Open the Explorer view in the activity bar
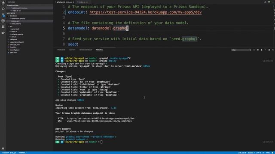The width and height of the screenshot is (275, 154). tap(3, 3)
